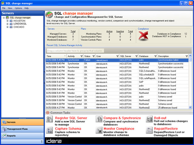Expand the HOUSTON server node

click(x=7, y=21)
